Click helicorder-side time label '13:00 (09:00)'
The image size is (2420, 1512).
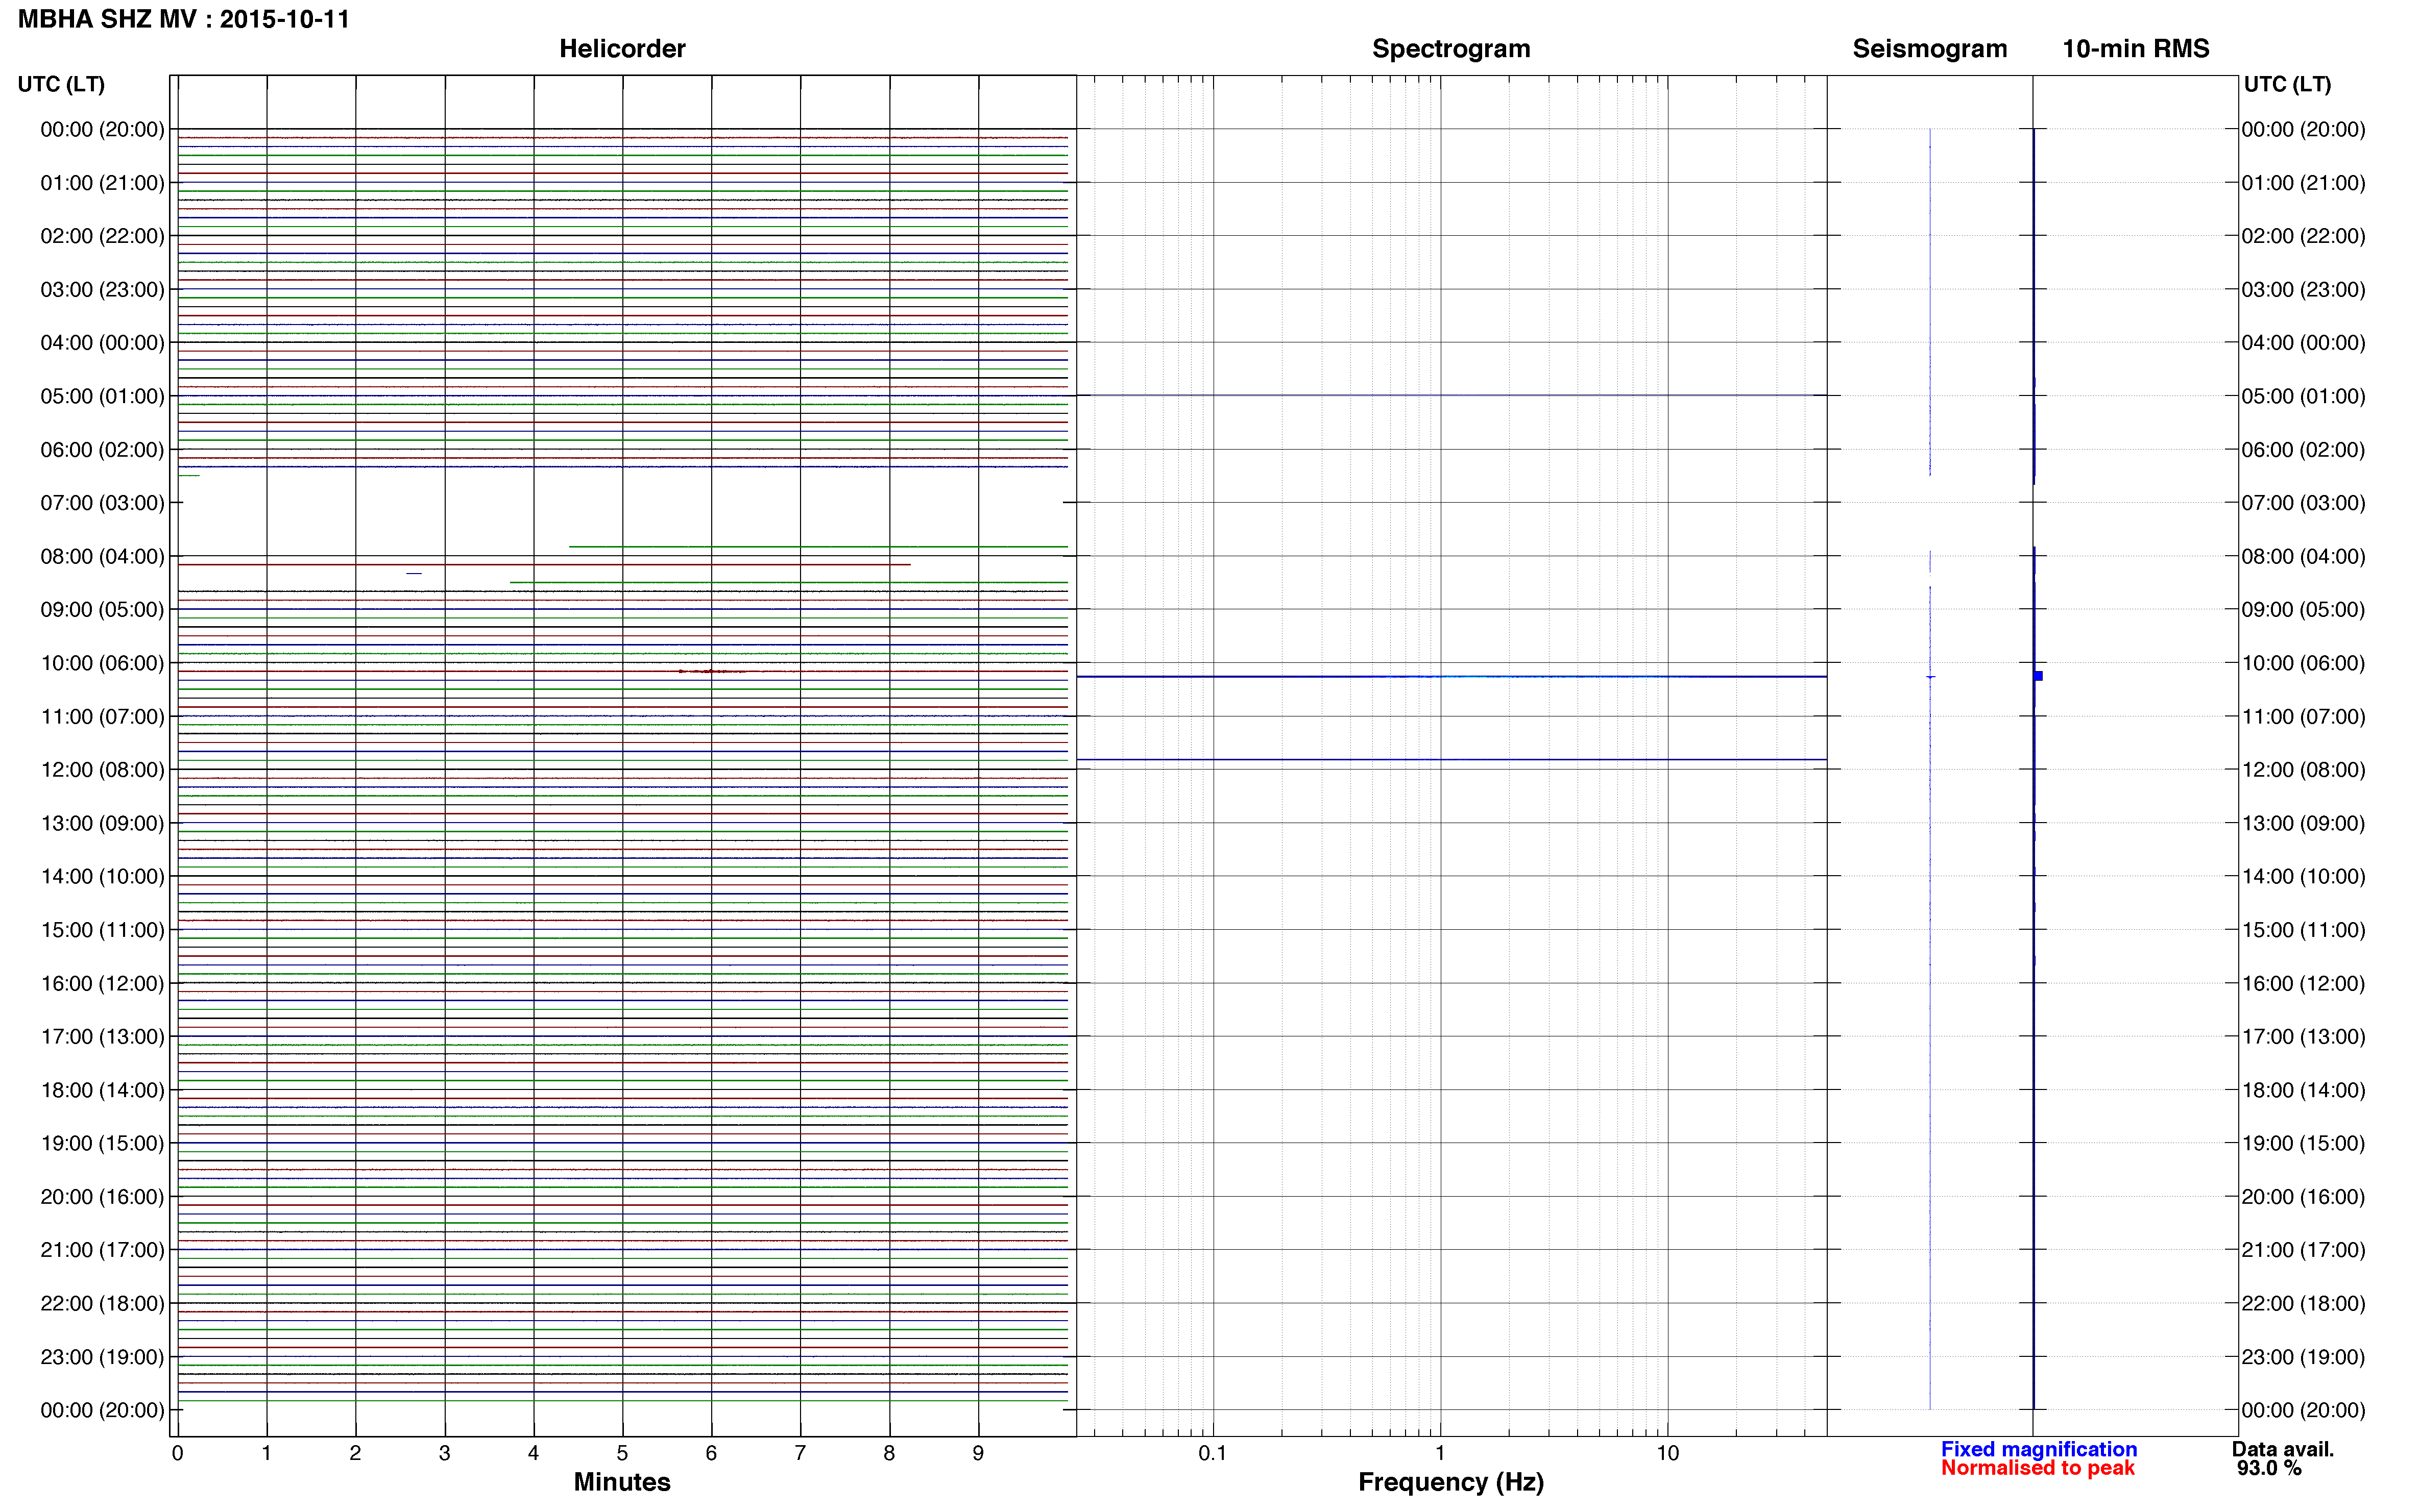click(x=102, y=823)
